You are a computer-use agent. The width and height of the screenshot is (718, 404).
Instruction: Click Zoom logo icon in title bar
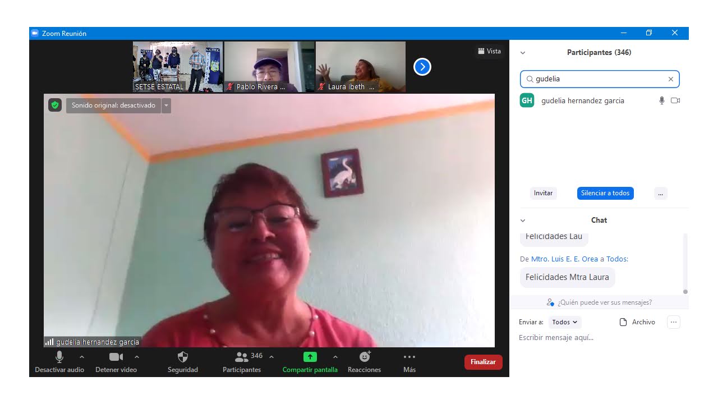click(35, 33)
